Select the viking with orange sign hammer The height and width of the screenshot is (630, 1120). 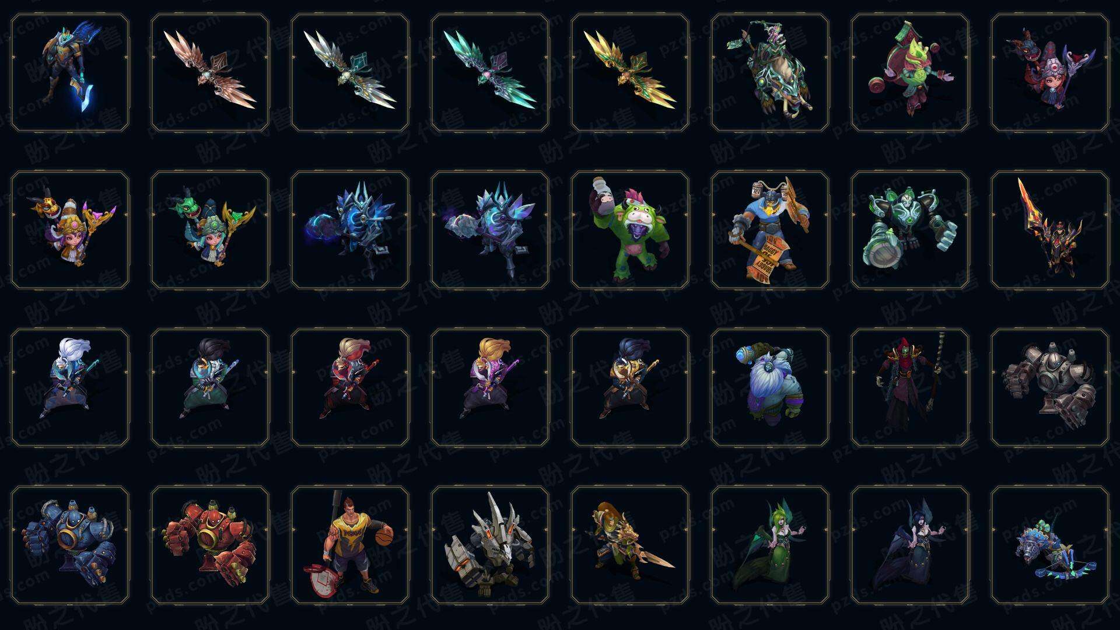[770, 230]
